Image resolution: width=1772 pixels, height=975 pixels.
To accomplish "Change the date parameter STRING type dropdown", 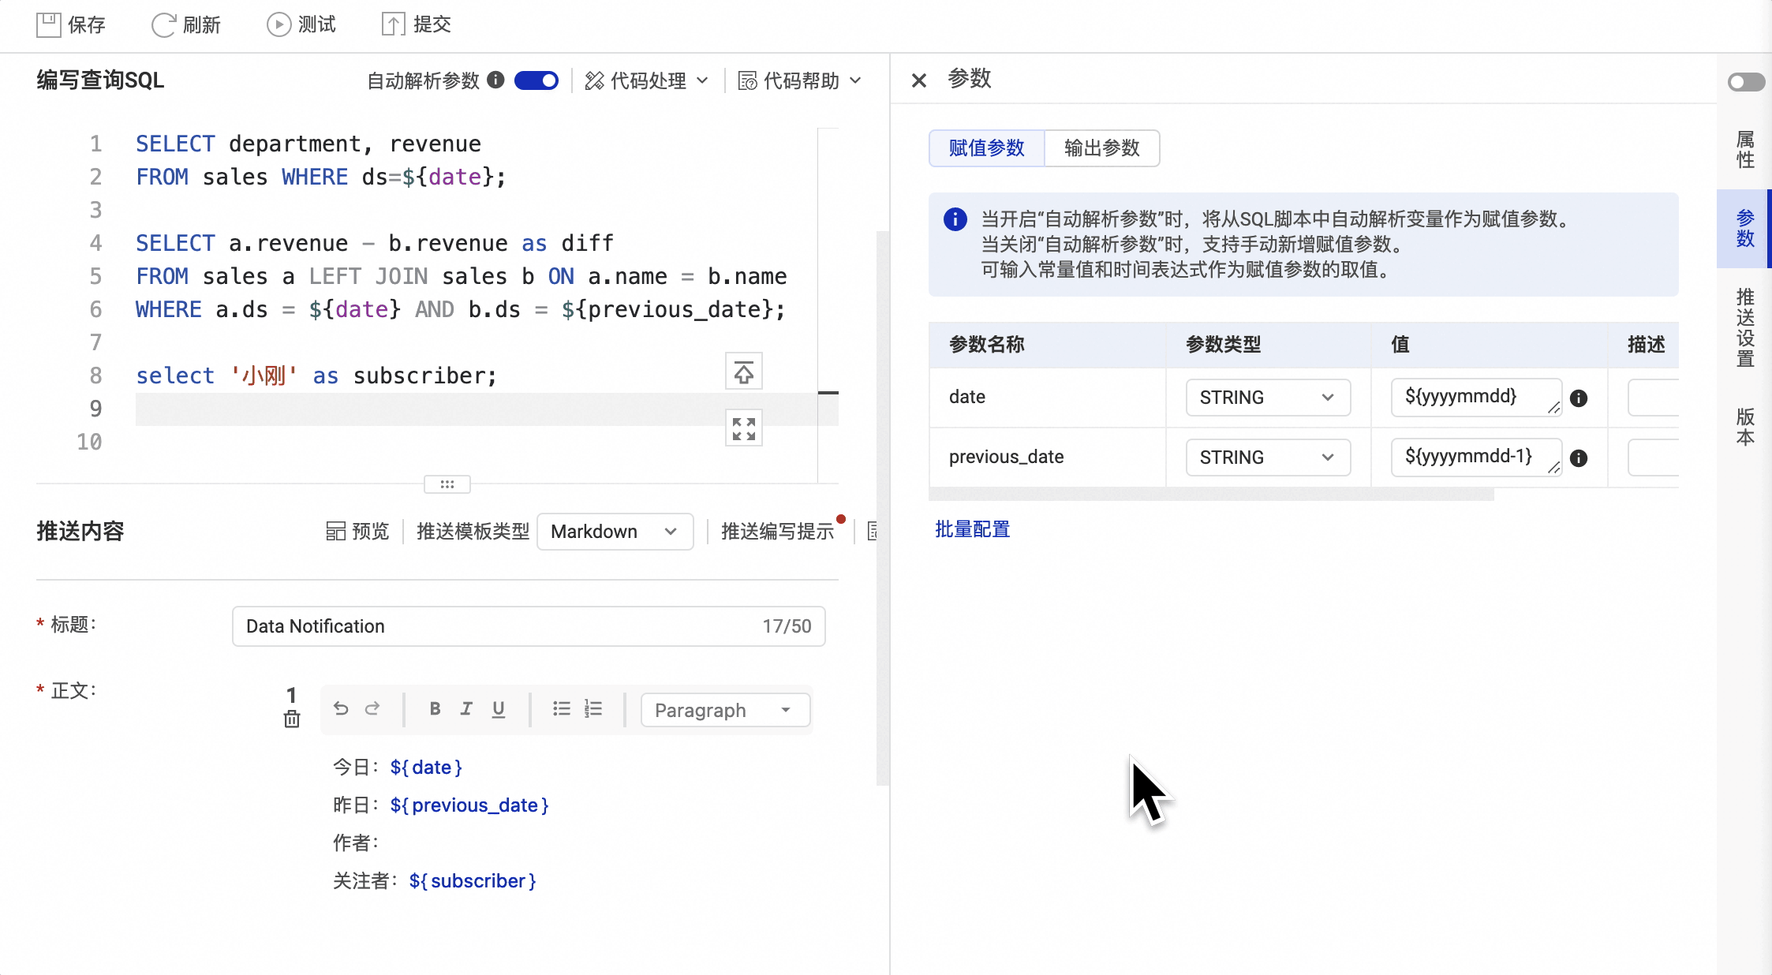I will (1266, 398).
